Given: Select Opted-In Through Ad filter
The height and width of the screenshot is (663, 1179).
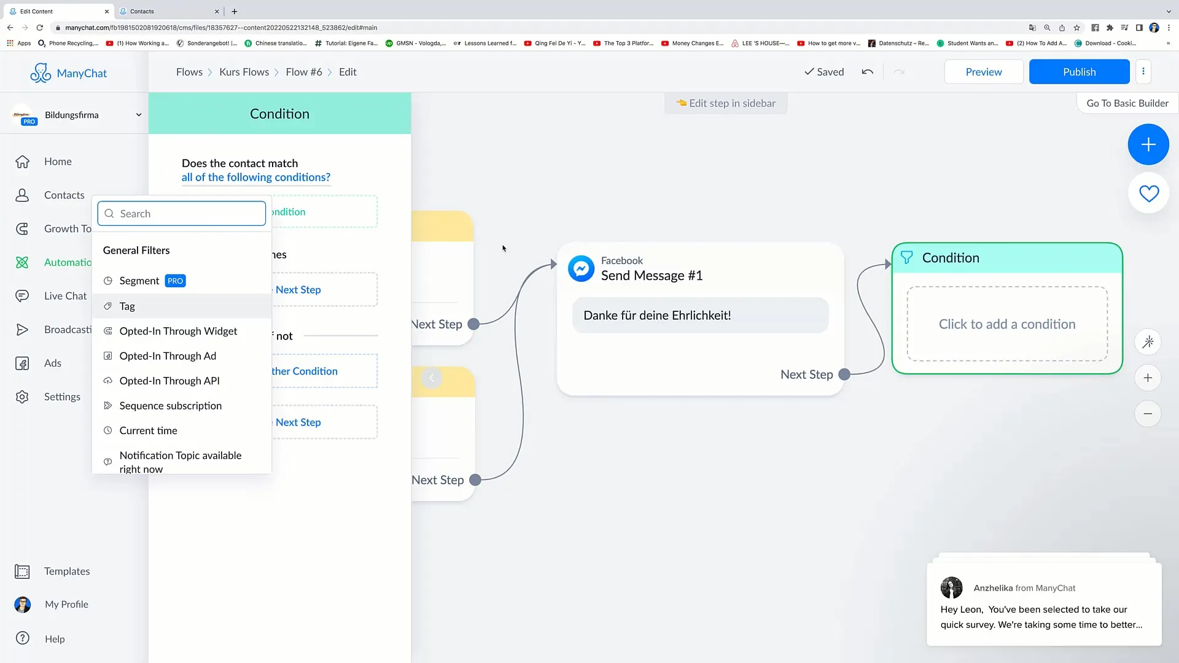Looking at the screenshot, I should point(168,355).
